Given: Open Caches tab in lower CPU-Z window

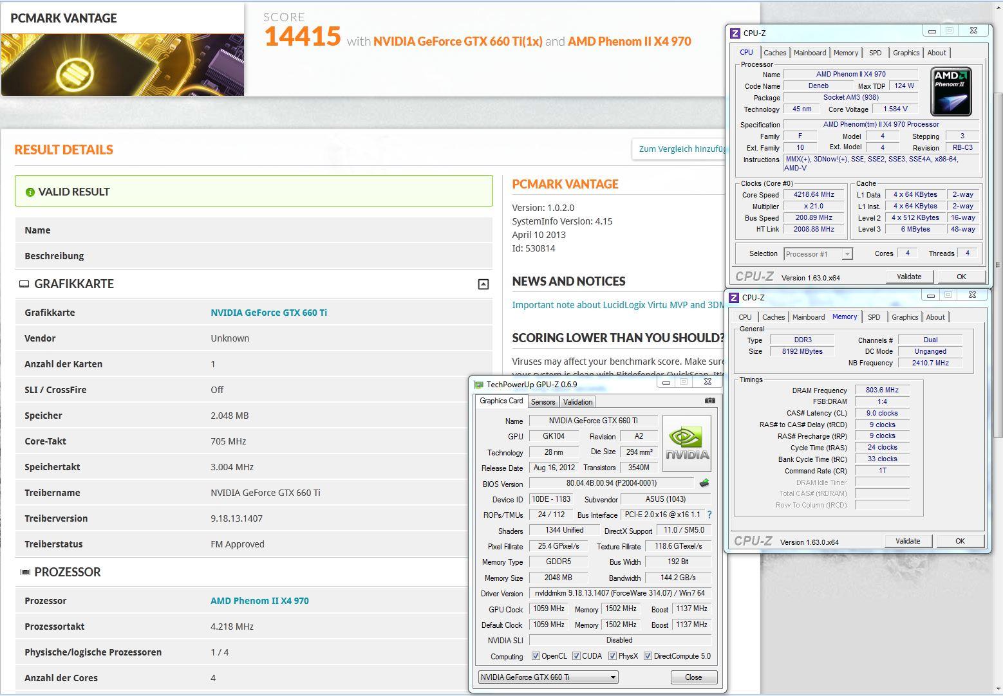Looking at the screenshot, I should coord(774,317).
